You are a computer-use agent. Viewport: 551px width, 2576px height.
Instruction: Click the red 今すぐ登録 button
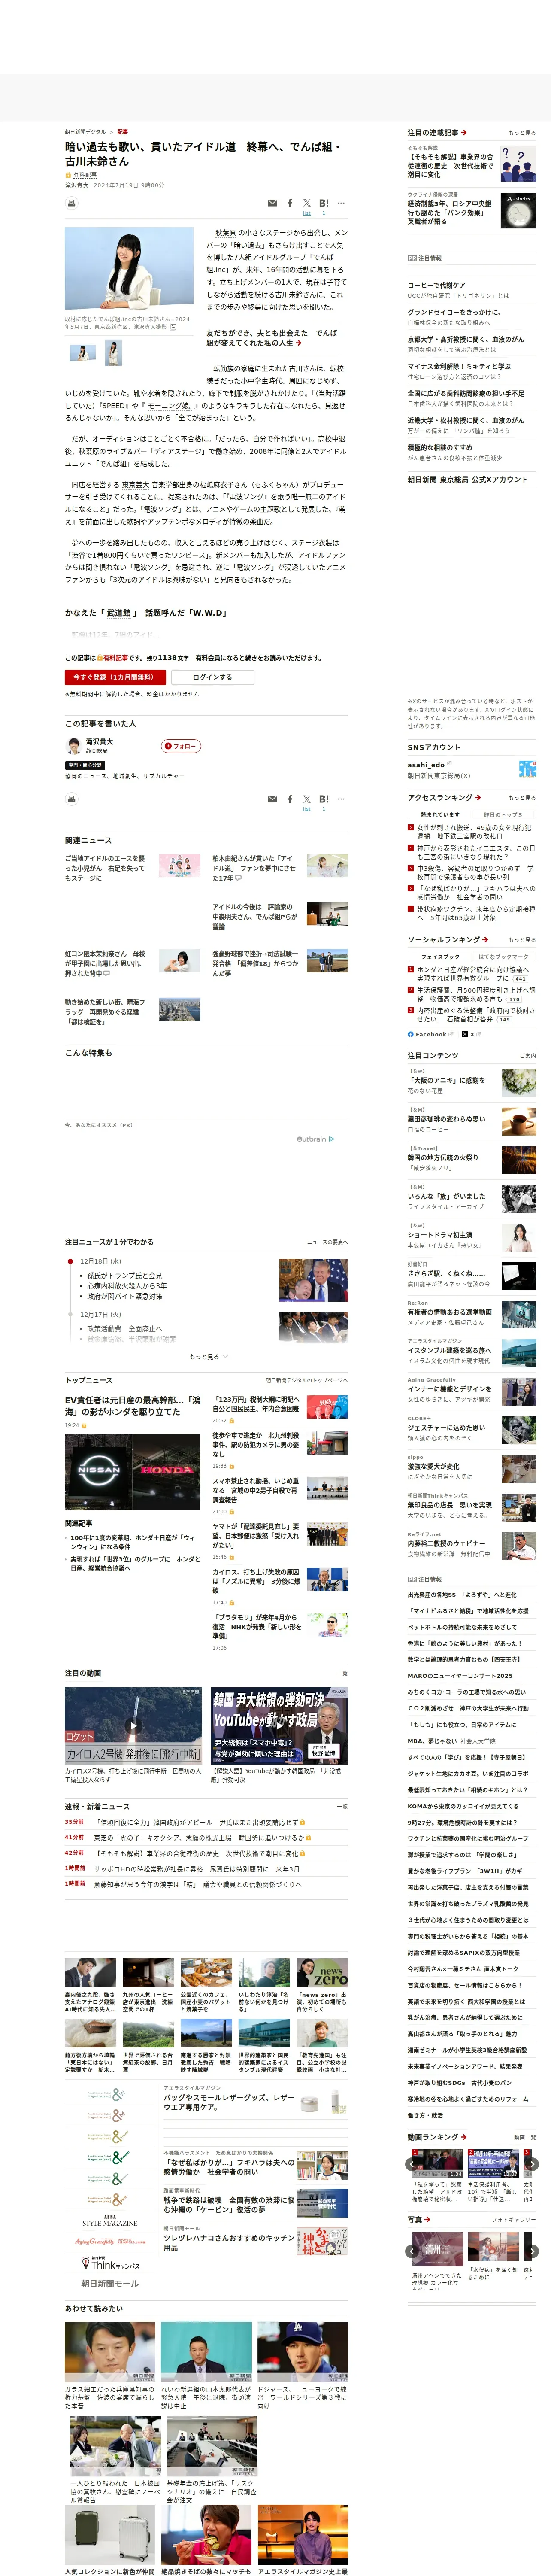[x=115, y=677]
